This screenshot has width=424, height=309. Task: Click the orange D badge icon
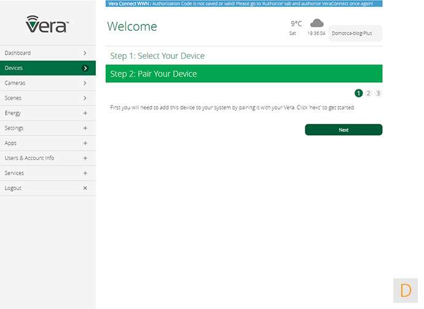[x=406, y=290]
